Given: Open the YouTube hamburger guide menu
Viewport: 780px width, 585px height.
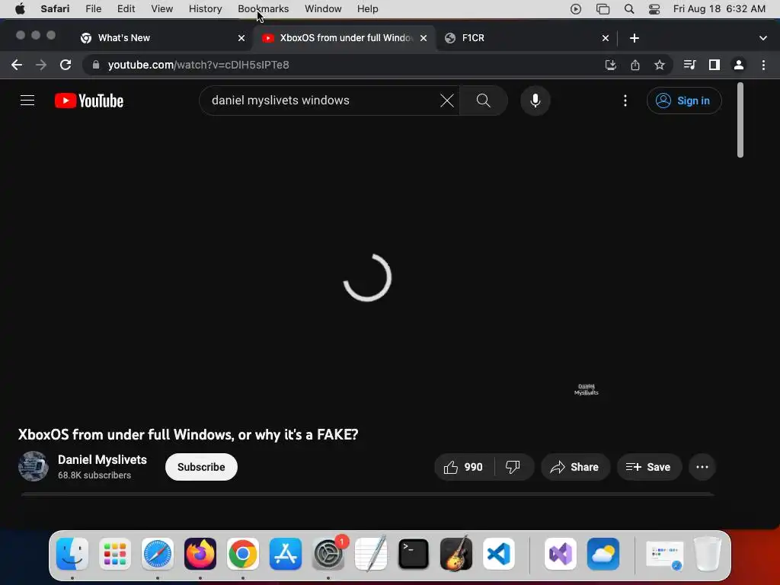Looking at the screenshot, I should [x=27, y=101].
